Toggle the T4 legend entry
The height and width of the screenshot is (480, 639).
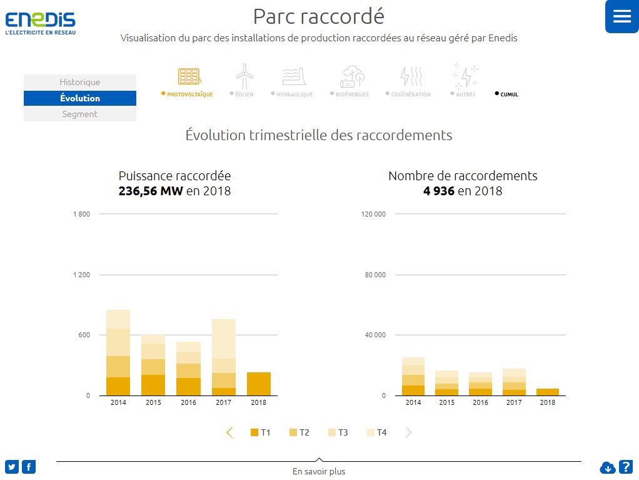[376, 432]
